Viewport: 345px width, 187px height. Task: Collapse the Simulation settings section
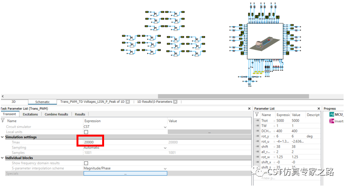(2, 137)
